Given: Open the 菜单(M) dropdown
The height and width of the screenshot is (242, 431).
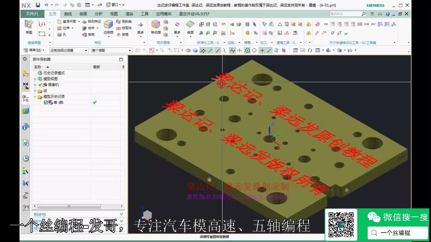Looking at the screenshot, I should 34,50.
